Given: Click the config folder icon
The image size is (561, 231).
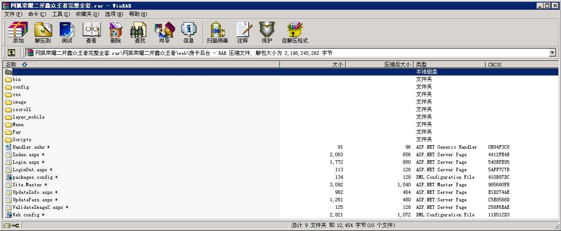Looking at the screenshot, I should pyautogui.click(x=8, y=87).
